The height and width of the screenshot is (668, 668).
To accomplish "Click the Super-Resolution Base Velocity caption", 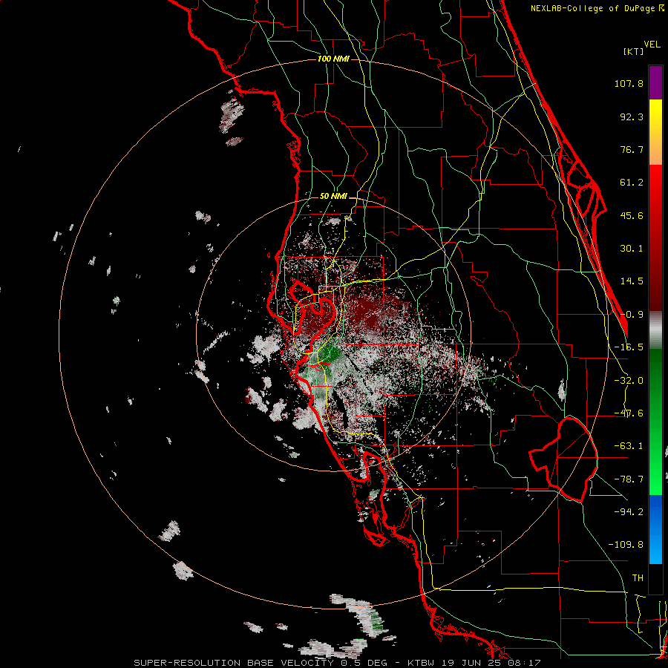I will coord(338,663).
